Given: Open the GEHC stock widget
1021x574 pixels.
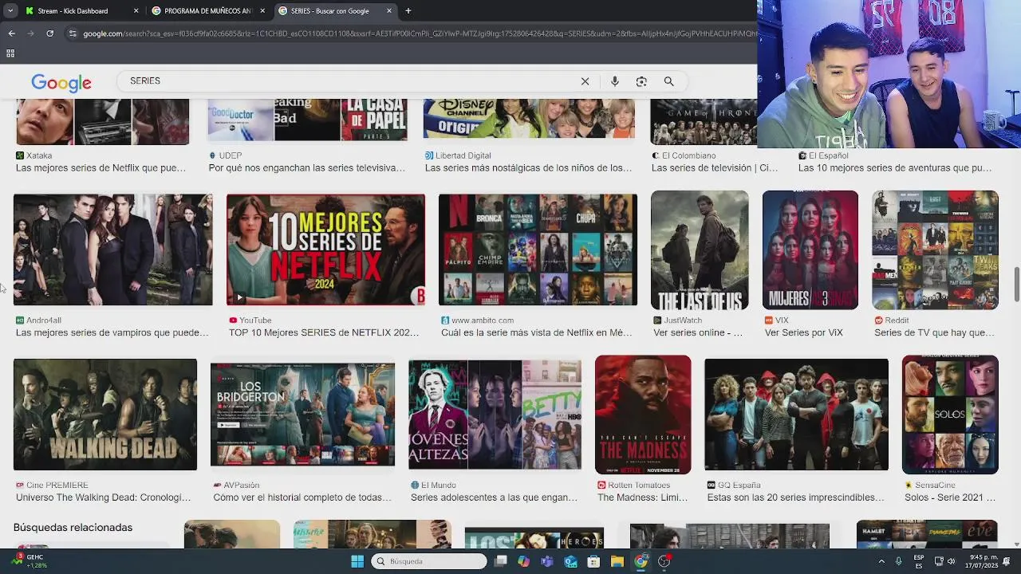Looking at the screenshot, I should click(x=30, y=561).
